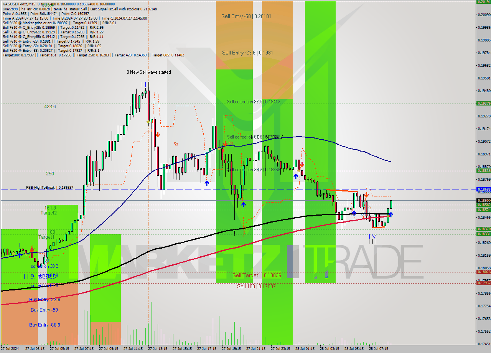Select the 'Sell 100 | 0.17937' label

pos(256,286)
